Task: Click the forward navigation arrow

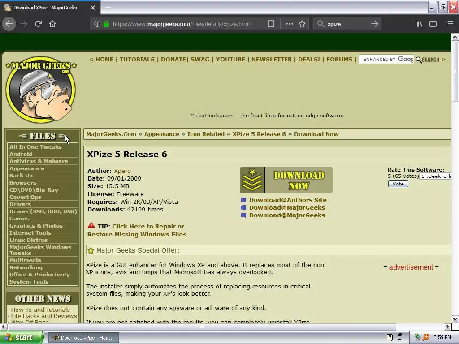Action: tap(24, 24)
